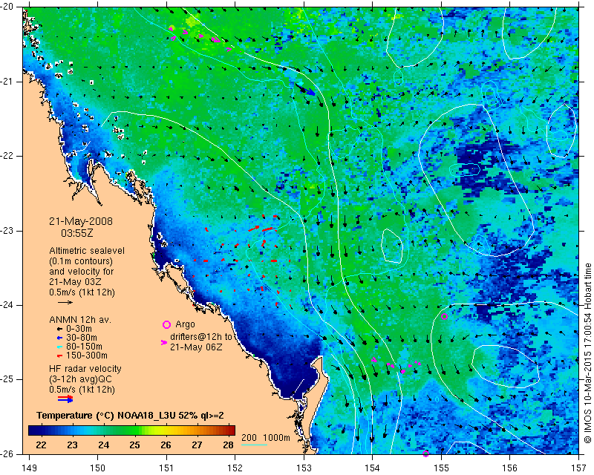Click the 28 tick on the color bar

(228, 445)
